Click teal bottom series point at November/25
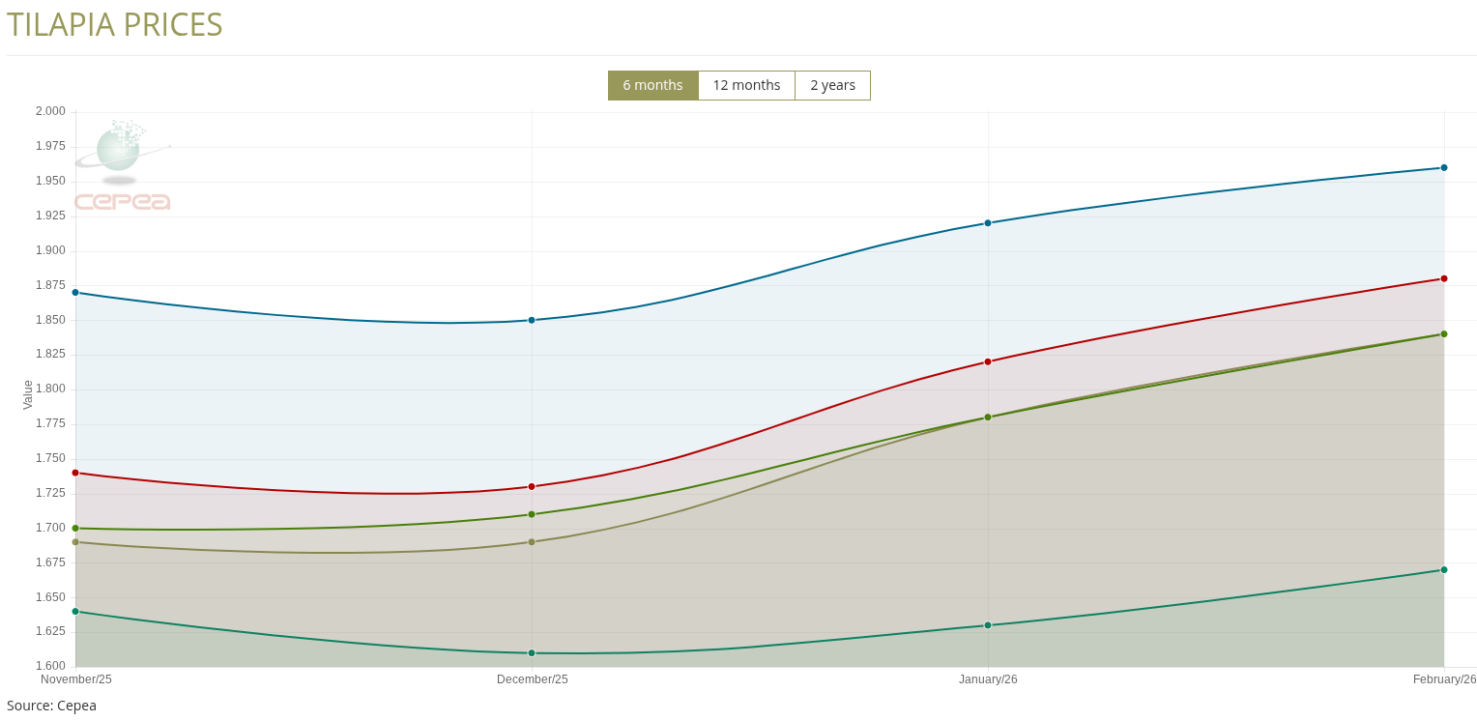This screenshot has width=1477, height=721. pyautogui.click(x=75, y=611)
